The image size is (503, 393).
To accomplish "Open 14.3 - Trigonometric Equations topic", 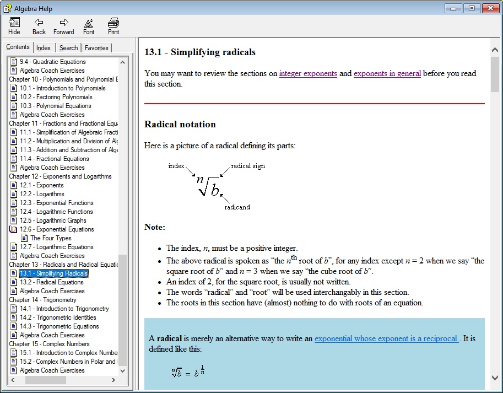I will [60, 326].
